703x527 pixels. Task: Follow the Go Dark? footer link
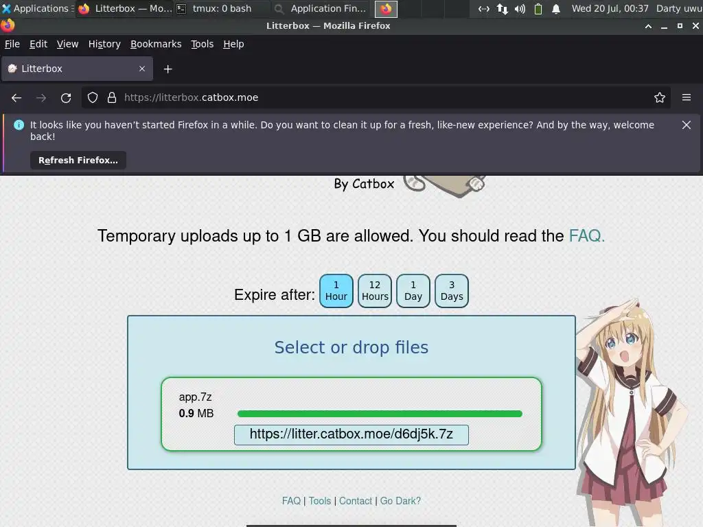click(x=400, y=500)
